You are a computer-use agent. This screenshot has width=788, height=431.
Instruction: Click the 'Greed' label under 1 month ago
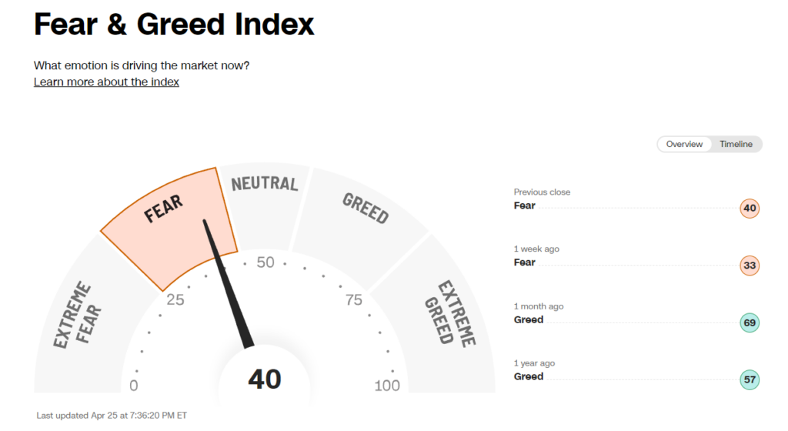(x=529, y=319)
